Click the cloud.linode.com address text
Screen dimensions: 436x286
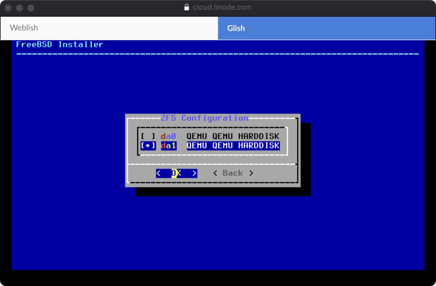tap(222, 7)
